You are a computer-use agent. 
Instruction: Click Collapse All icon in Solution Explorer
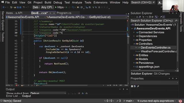150,17
